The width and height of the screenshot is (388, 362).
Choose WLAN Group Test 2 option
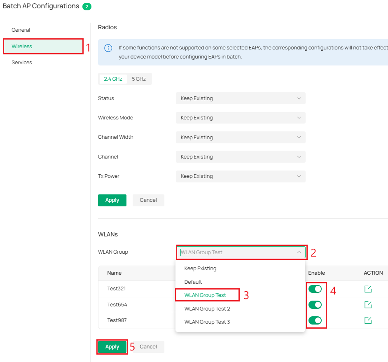click(207, 309)
